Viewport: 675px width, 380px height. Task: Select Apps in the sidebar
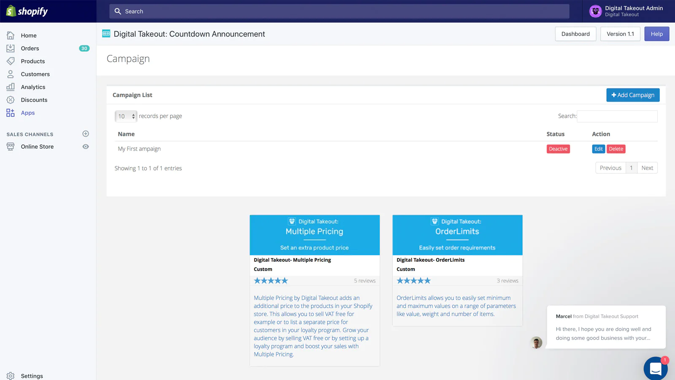coord(28,113)
